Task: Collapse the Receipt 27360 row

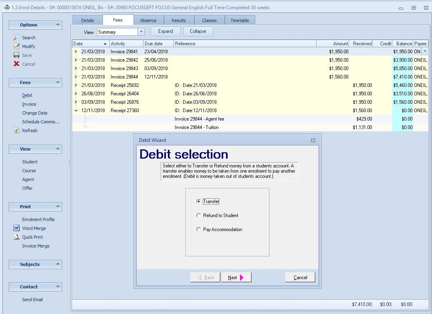Action: coord(76,111)
